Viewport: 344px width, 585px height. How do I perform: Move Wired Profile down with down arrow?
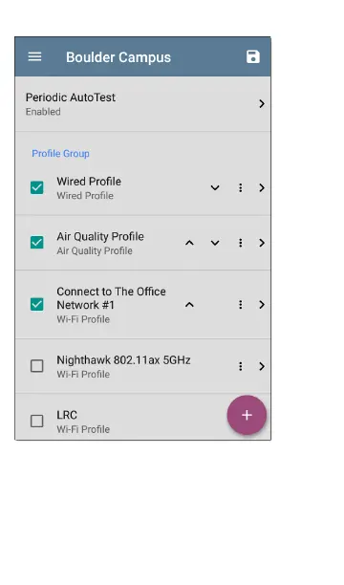[215, 187]
